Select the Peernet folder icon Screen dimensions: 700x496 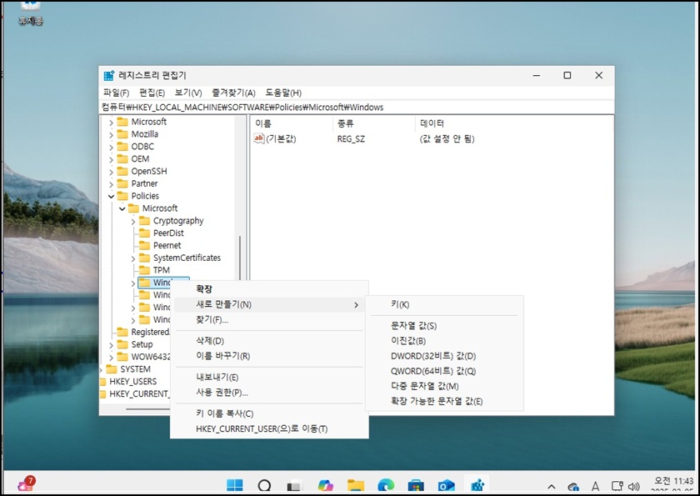(x=144, y=246)
